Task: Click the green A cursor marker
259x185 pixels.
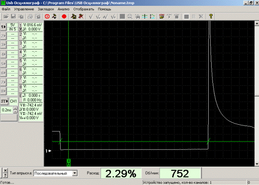Action: click(69, 165)
